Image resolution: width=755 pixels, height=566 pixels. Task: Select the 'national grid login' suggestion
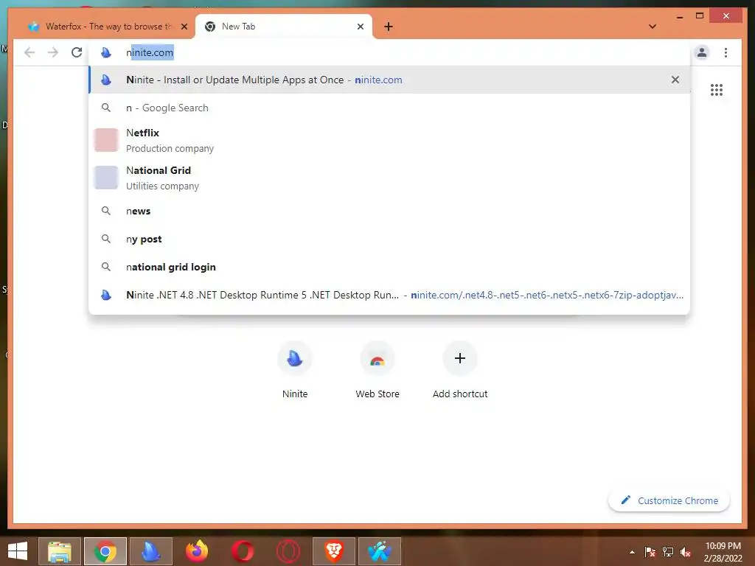[x=389, y=267]
